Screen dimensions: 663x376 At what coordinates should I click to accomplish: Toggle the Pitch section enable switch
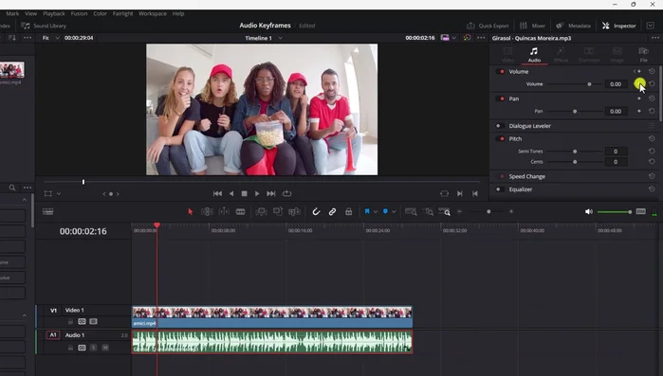click(501, 139)
